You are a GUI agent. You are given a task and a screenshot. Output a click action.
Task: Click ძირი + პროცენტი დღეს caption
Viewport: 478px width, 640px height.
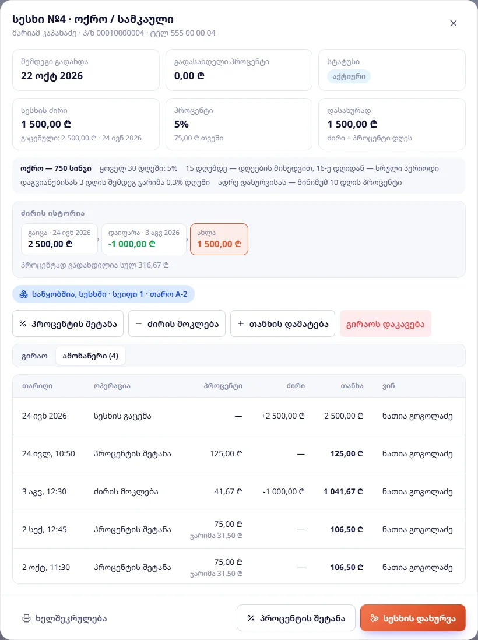pos(370,138)
